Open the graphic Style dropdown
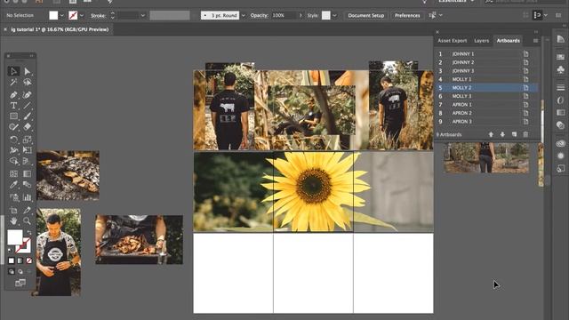This screenshot has width=569, height=320. pos(334,16)
